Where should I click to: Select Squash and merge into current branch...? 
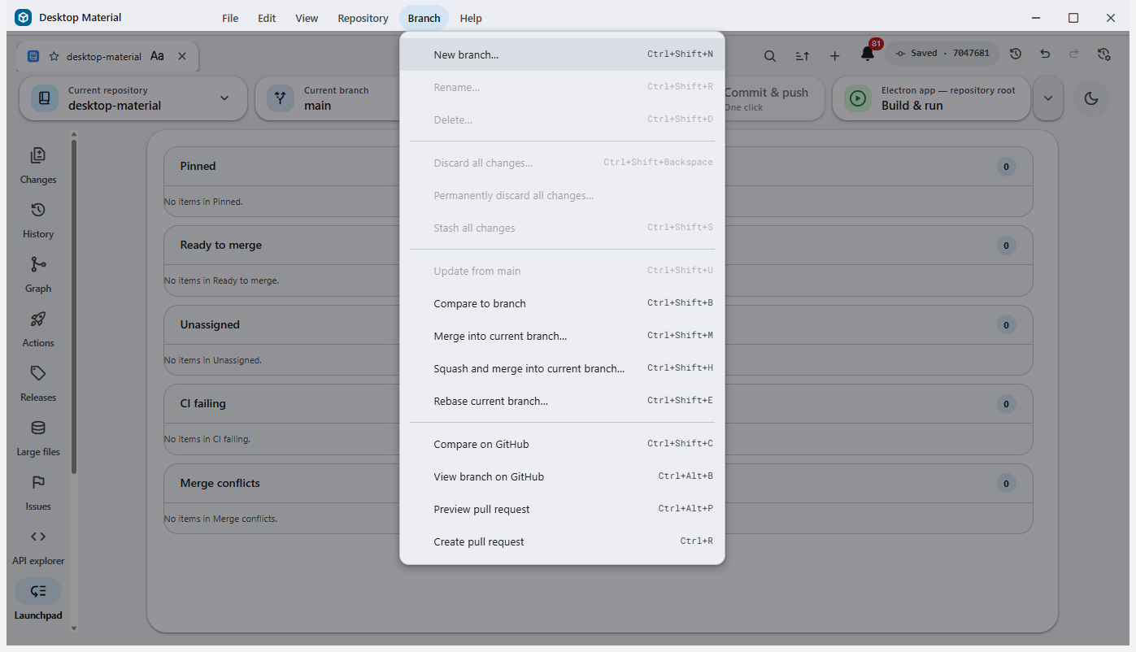562,368
